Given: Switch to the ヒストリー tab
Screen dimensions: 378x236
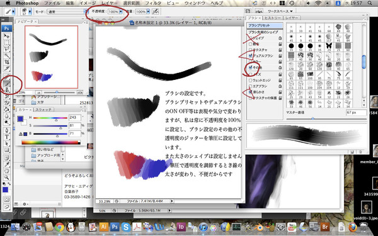Looking at the screenshot, I should (x=273, y=18).
